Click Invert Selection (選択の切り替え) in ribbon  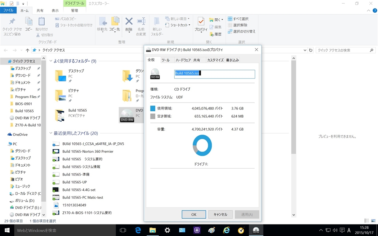[x=241, y=31]
